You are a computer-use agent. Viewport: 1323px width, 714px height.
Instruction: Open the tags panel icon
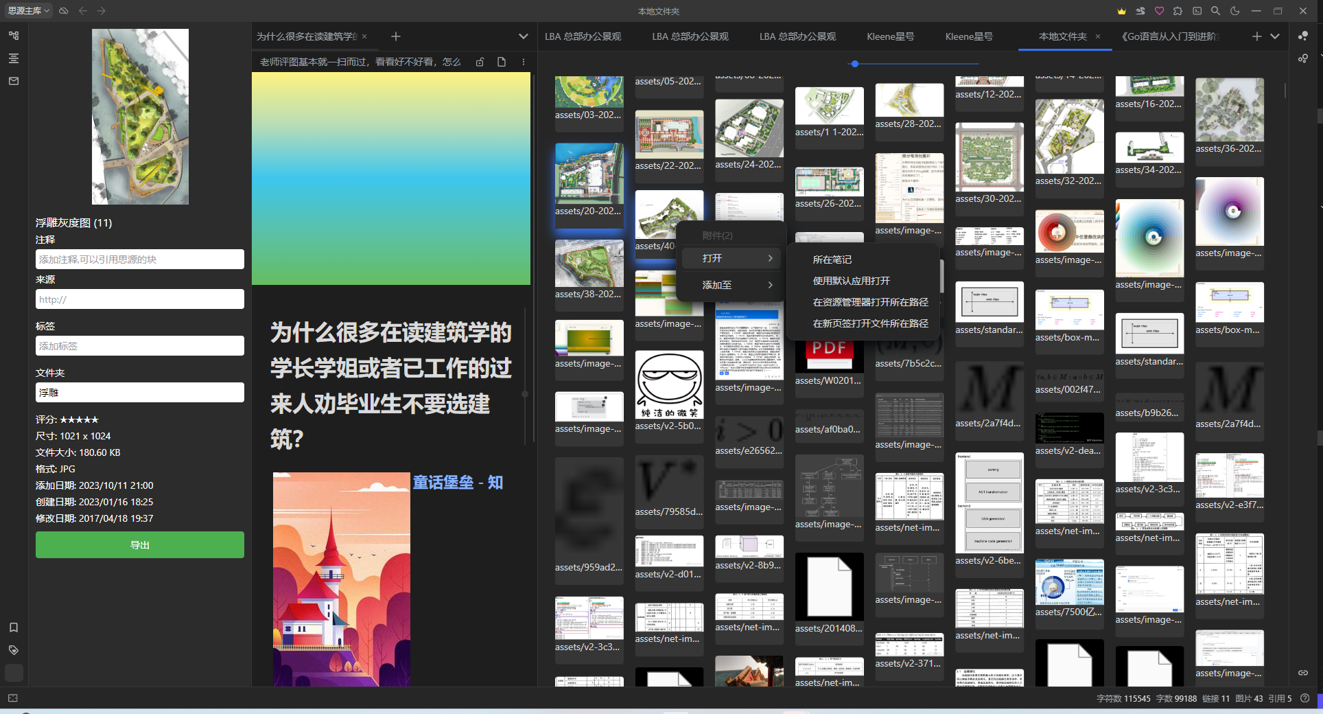click(x=14, y=650)
